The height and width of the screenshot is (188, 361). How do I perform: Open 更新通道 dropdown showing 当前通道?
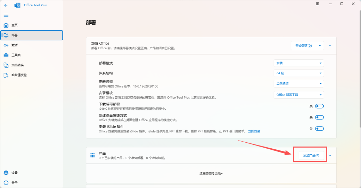299,84
